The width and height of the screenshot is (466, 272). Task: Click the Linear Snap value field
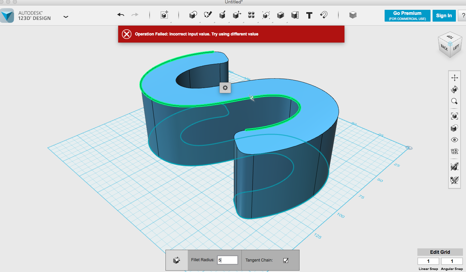[428, 261]
